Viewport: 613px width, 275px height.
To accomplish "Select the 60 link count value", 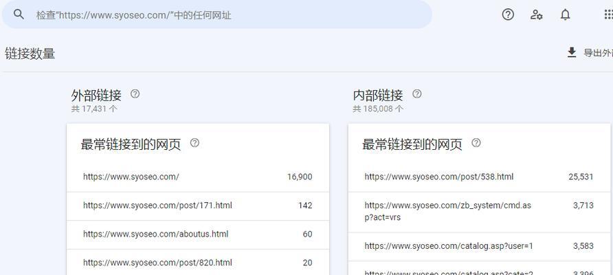I will (307, 234).
